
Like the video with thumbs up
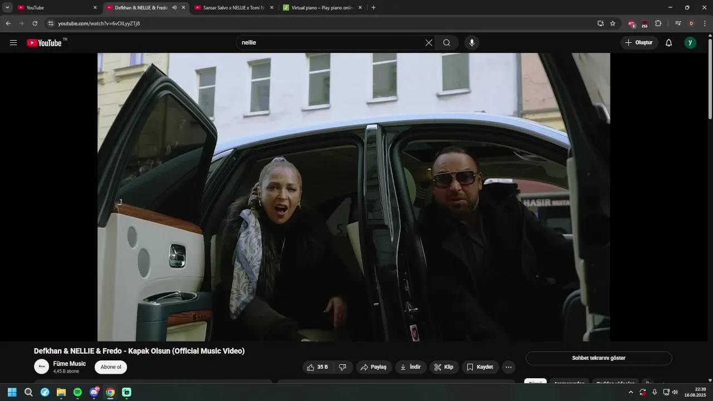318,367
